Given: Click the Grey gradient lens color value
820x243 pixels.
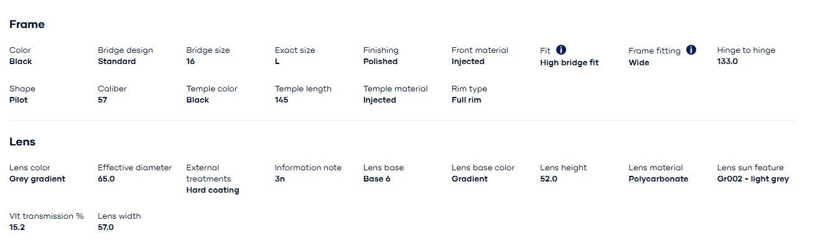Looking at the screenshot, I should click(37, 178).
